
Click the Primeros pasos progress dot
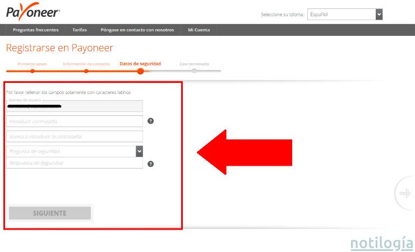click(33, 71)
